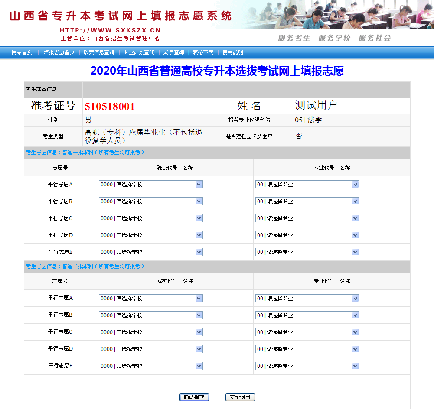Expand second-batch 平行志愿A school dropdown
This screenshot has height=409, width=434.
click(x=150, y=299)
